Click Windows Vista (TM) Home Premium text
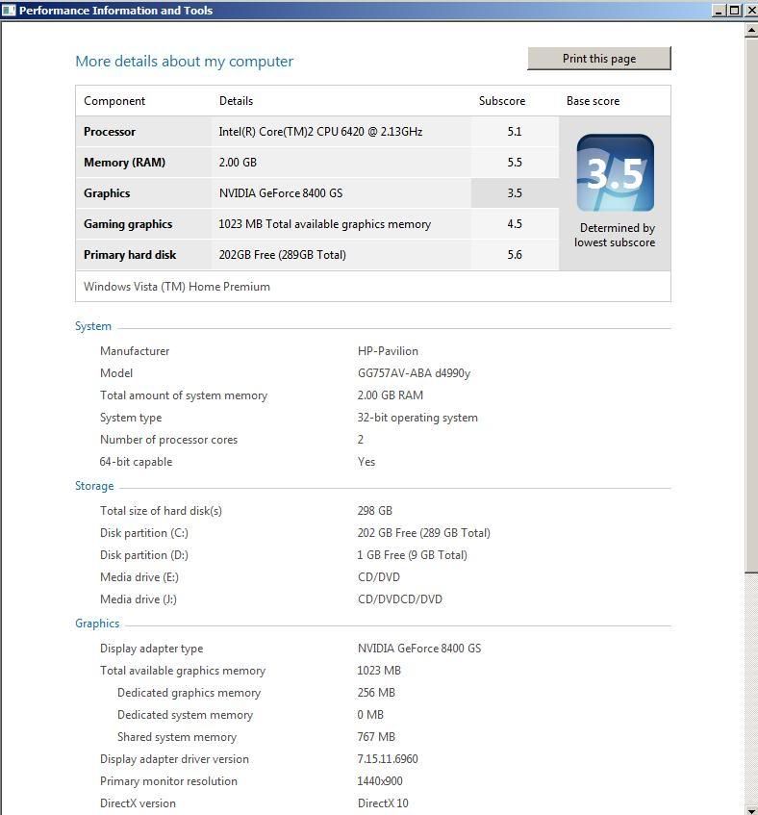 pos(177,287)
